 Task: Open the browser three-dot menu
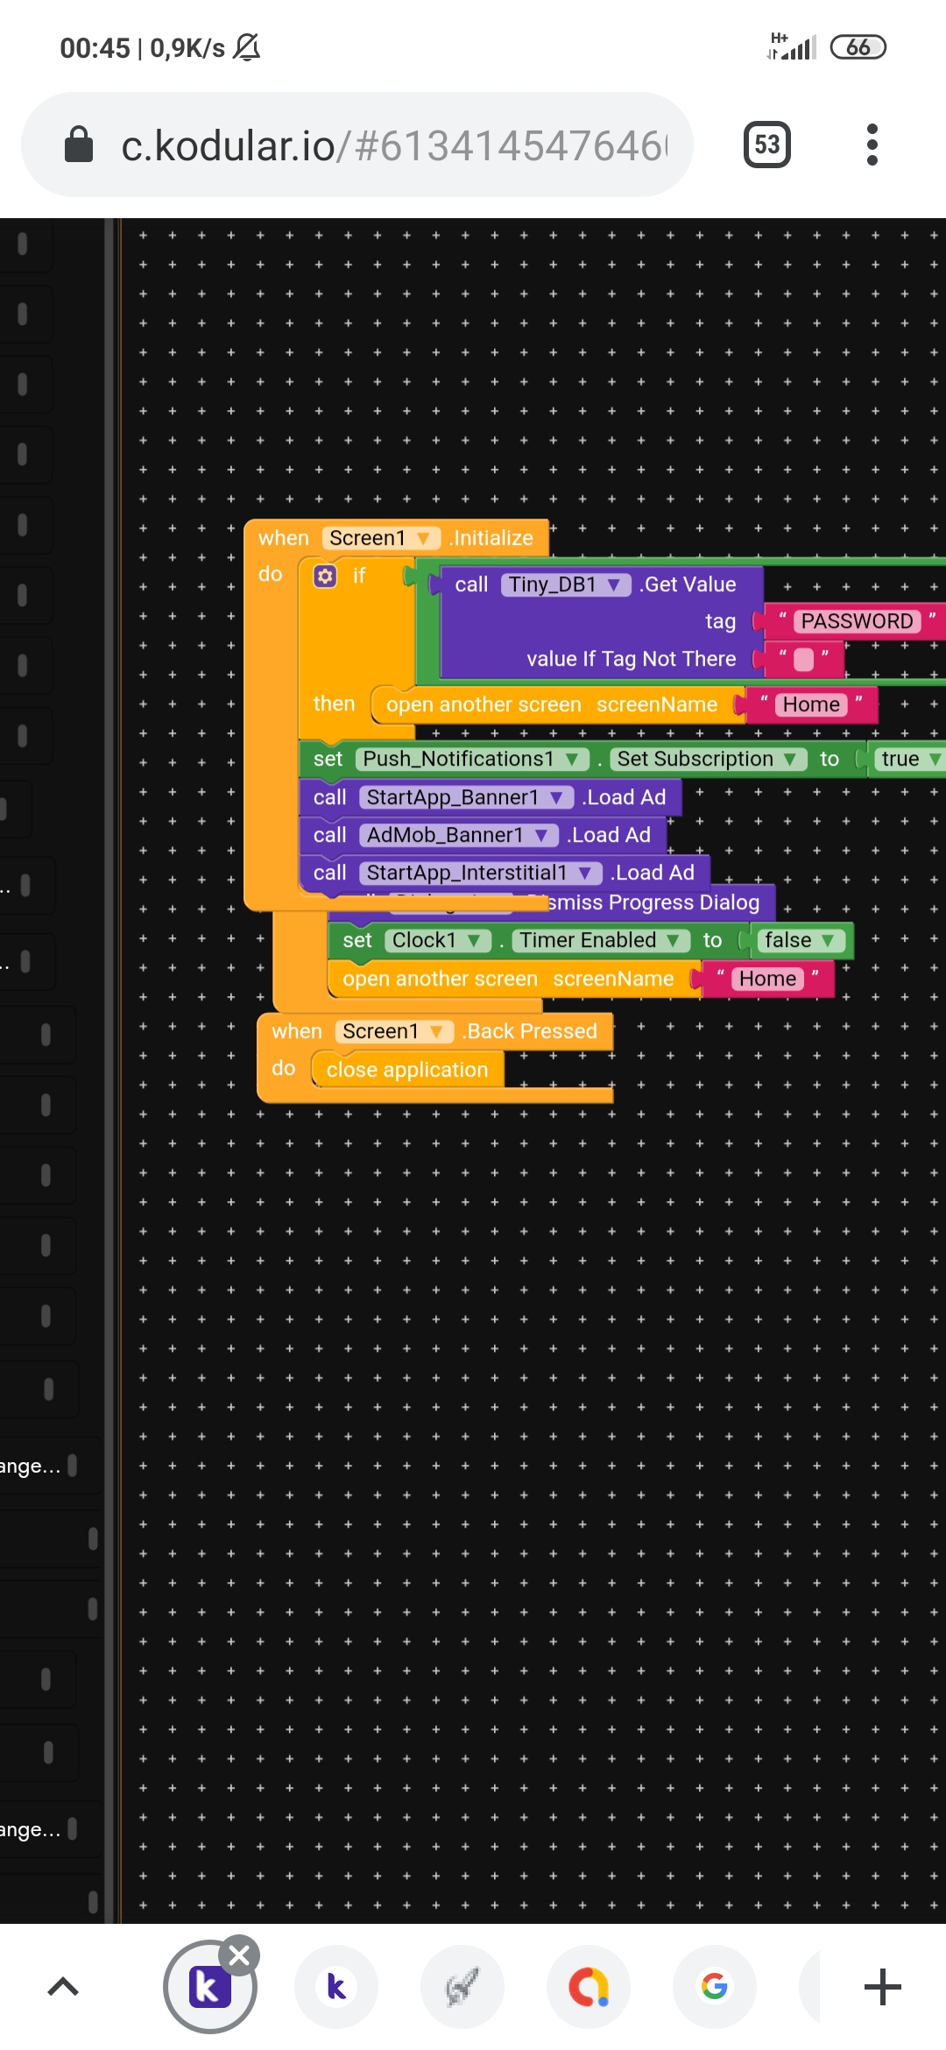[872, 145]
